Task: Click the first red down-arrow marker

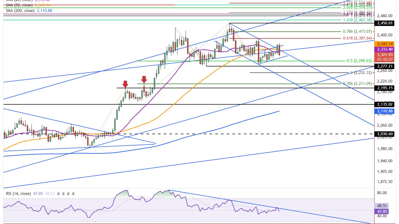Action: (125, 84)
